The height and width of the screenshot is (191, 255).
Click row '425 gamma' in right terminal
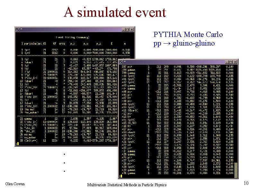pyautogui.click(x=178, y=154)
